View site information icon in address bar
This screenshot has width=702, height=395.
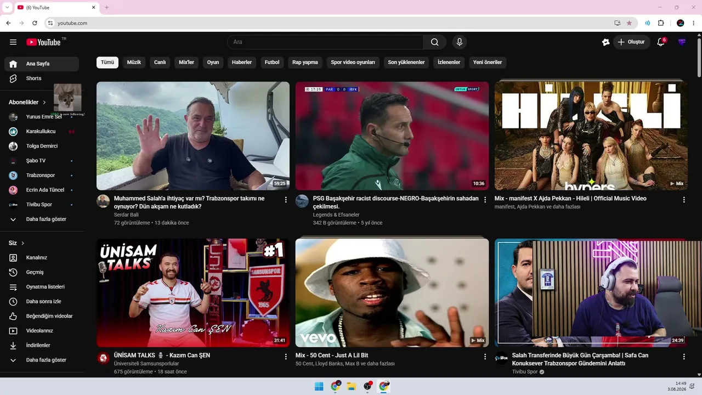[50, 23]
